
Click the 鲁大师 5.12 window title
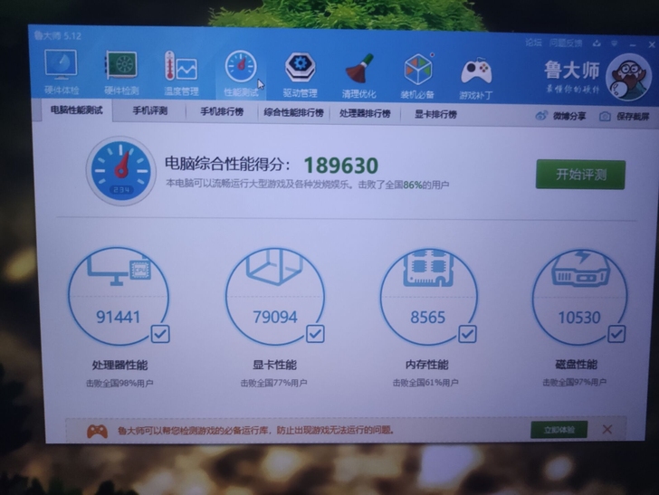coord(58,35)
